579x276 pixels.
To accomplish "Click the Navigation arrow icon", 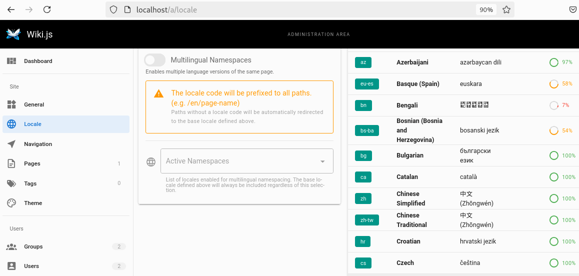I will [11, 144].
